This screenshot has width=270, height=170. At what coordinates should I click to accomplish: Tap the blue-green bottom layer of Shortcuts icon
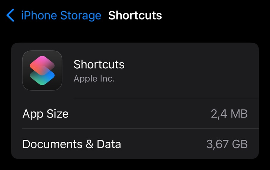[x=42, y=78]
